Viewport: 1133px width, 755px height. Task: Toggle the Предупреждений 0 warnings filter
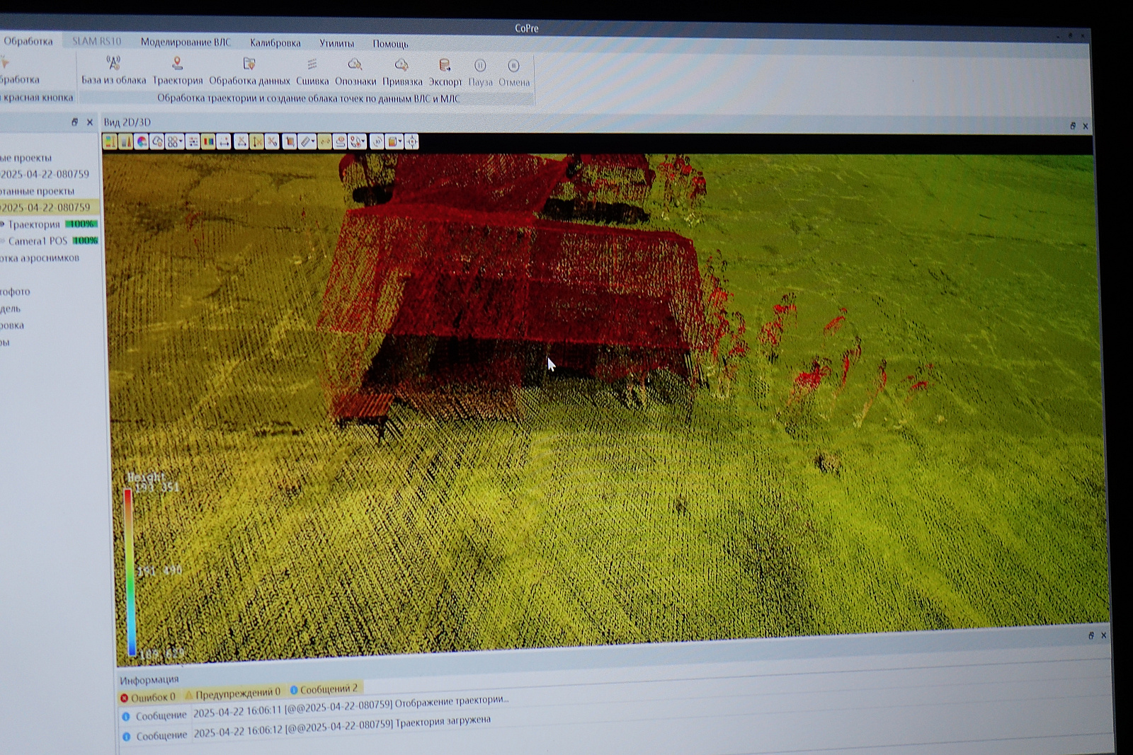click(232, 693)
